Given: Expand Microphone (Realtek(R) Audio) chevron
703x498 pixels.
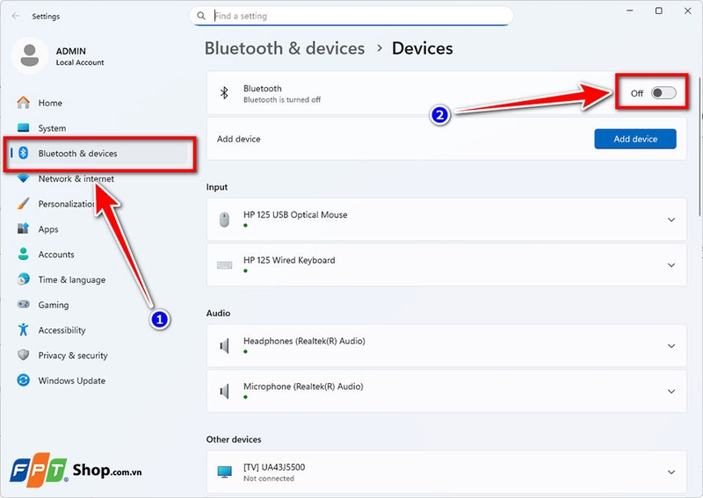Looking at the screenshot, I should 671,392.
